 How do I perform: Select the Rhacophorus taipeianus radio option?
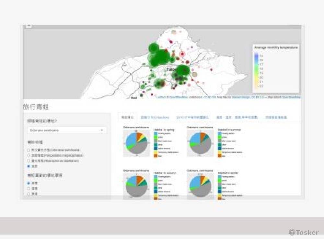(x=29, y=161)
